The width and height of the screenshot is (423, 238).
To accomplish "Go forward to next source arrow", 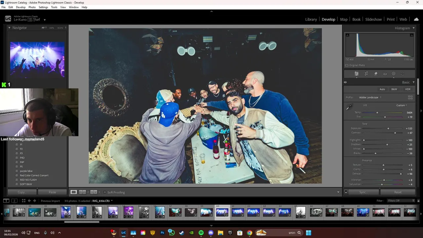I will tap(34, 201).
